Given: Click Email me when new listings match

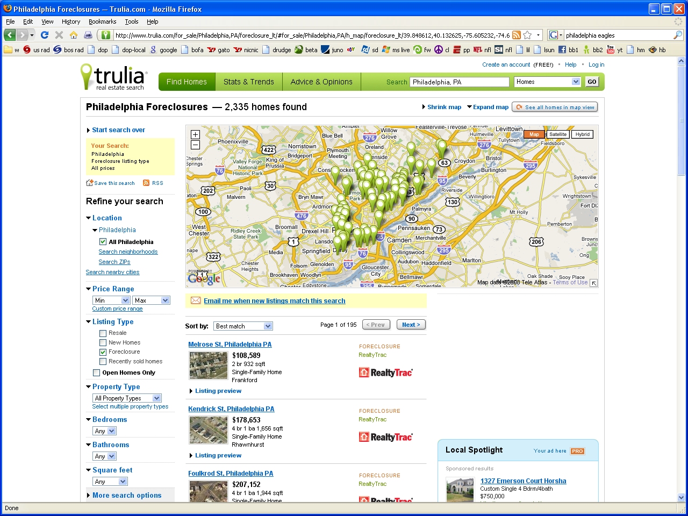Looking at the screenshot, I should coord(275,301).
